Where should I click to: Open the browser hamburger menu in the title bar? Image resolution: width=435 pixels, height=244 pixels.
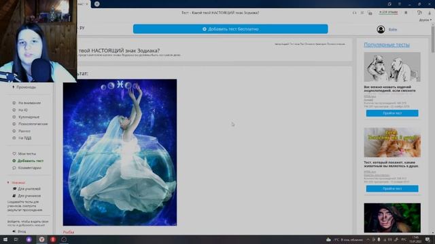400,4
